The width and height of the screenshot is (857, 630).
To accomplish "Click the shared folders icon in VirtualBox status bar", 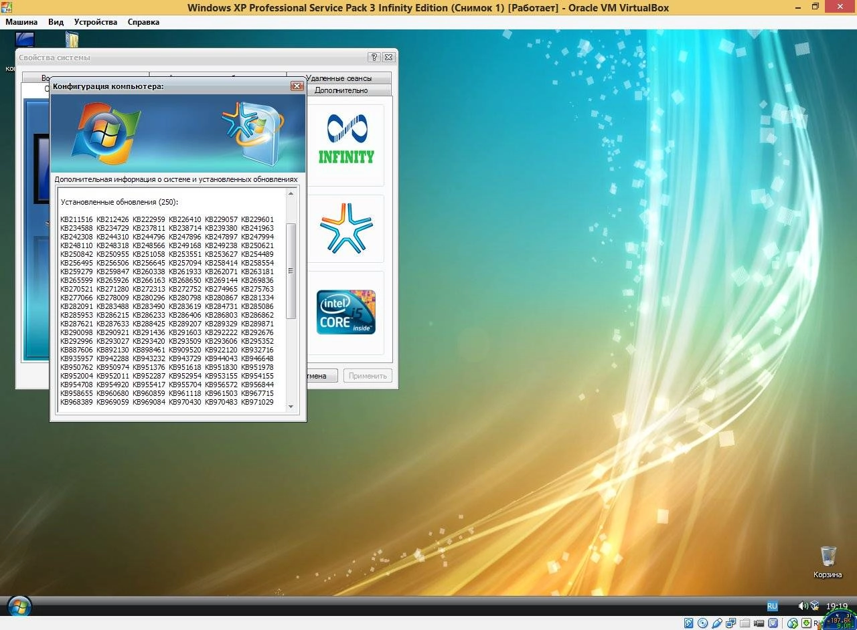I will pyautogui.click(x=745, y=623).
